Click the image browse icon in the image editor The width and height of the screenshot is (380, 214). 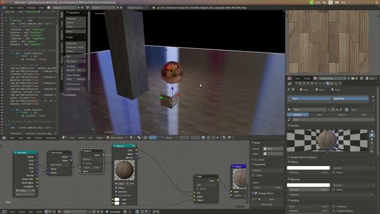coord(315,78)
